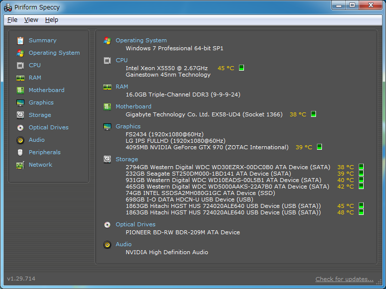Click the 698GB I-O DATA HDCN-U USB line
Screen dimensions: 386x289
(x=189, y=199)
